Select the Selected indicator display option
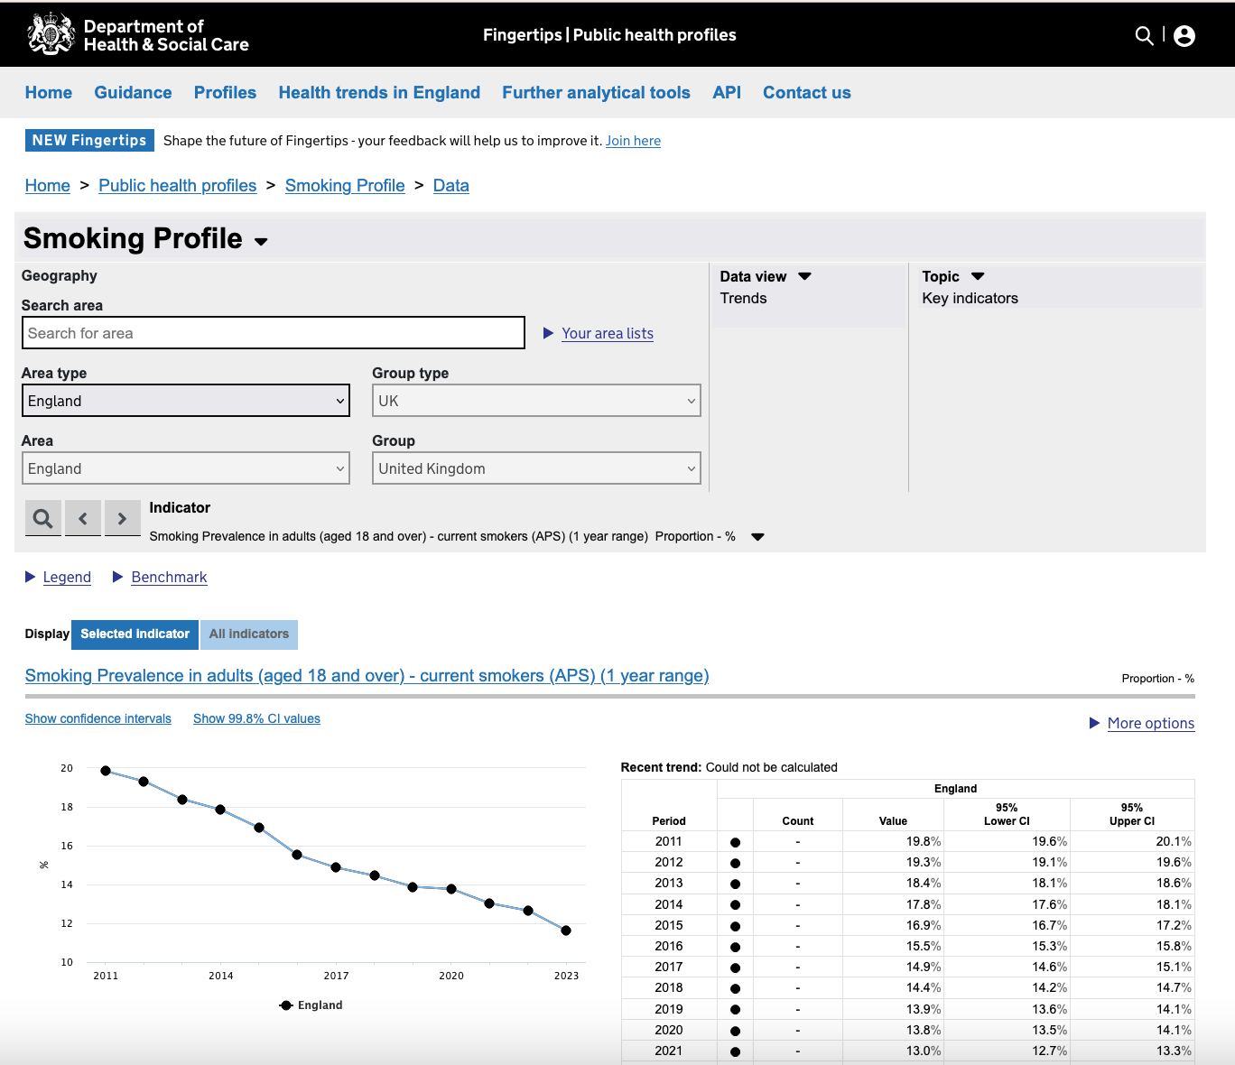1235x1065 pixels. coord(134,634)
